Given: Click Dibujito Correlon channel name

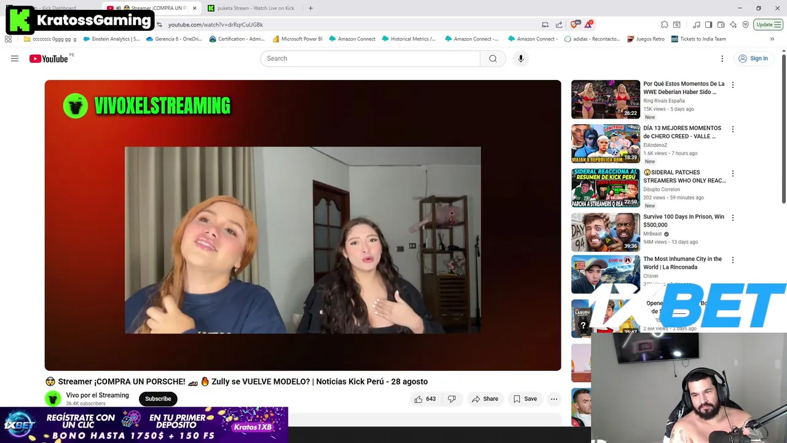Looking at the screenshot, I should coord(662,190).
